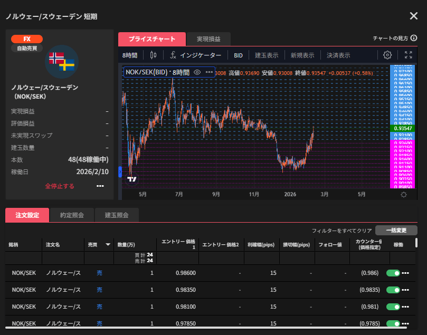Open the BID price type selector

[x=238, y=55]
